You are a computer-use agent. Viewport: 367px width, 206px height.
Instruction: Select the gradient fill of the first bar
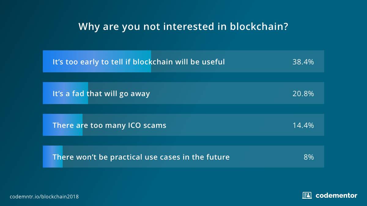[97, 61]
